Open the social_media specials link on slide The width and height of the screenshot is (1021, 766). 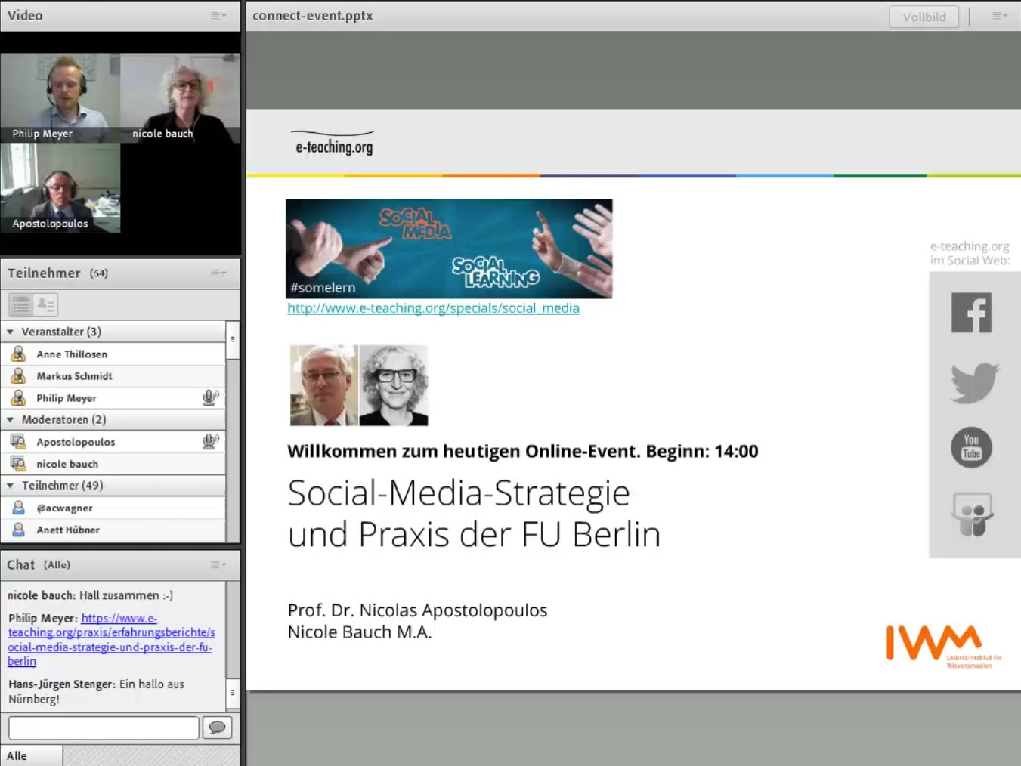433,308
